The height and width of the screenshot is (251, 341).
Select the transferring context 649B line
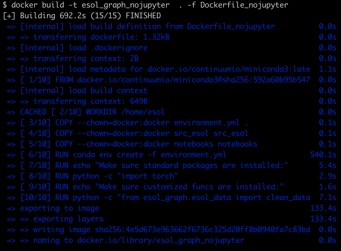pyautogui.click(x=171, y=101)
